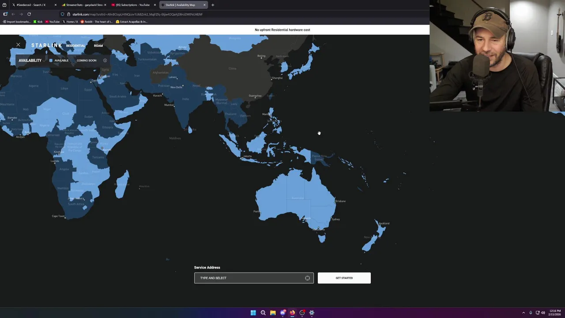The height and width of the screenshot is (318, 565).
Task: Open the tab list icon
Action: click(4, 5)
